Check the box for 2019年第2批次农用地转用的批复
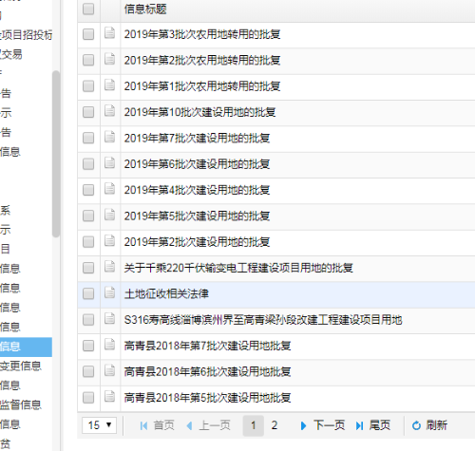Viewport: 475px width, 451px height. [x=88, y=60]
